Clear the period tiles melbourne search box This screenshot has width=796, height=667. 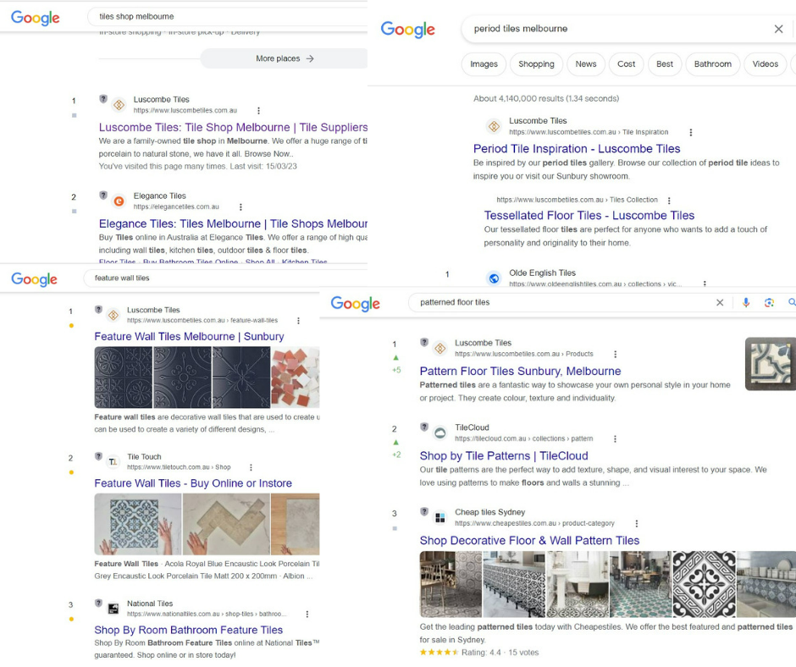(x=778, y=29)
